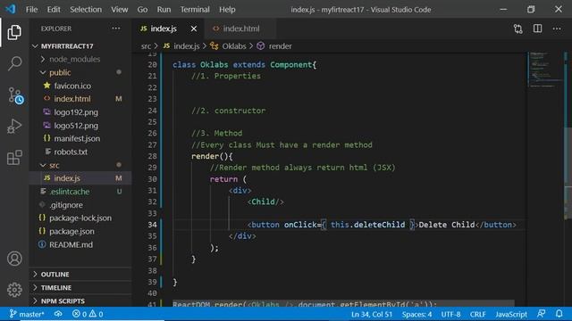Click the VS Code logo icon
572x321 pixels.
11,9
